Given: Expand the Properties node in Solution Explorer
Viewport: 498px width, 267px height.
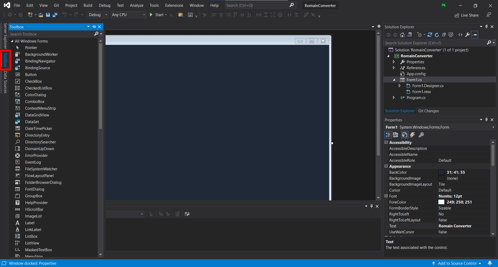Looking at the screenshot, I should (394, 62).
